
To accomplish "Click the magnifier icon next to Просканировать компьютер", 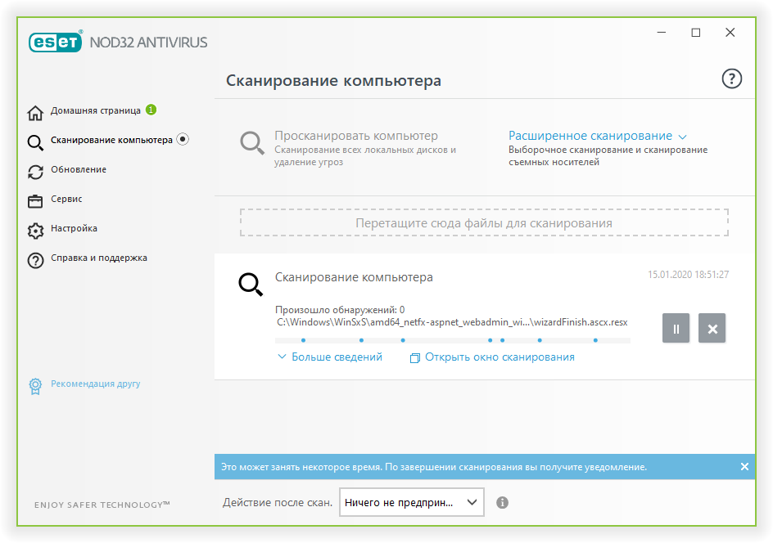I will coord(251,143).
